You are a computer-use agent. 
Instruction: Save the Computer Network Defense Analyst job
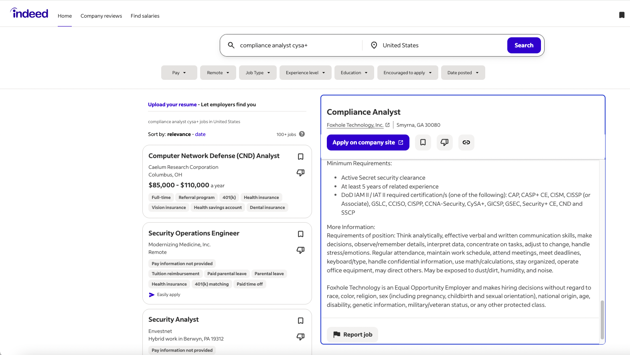pos(300,156)
